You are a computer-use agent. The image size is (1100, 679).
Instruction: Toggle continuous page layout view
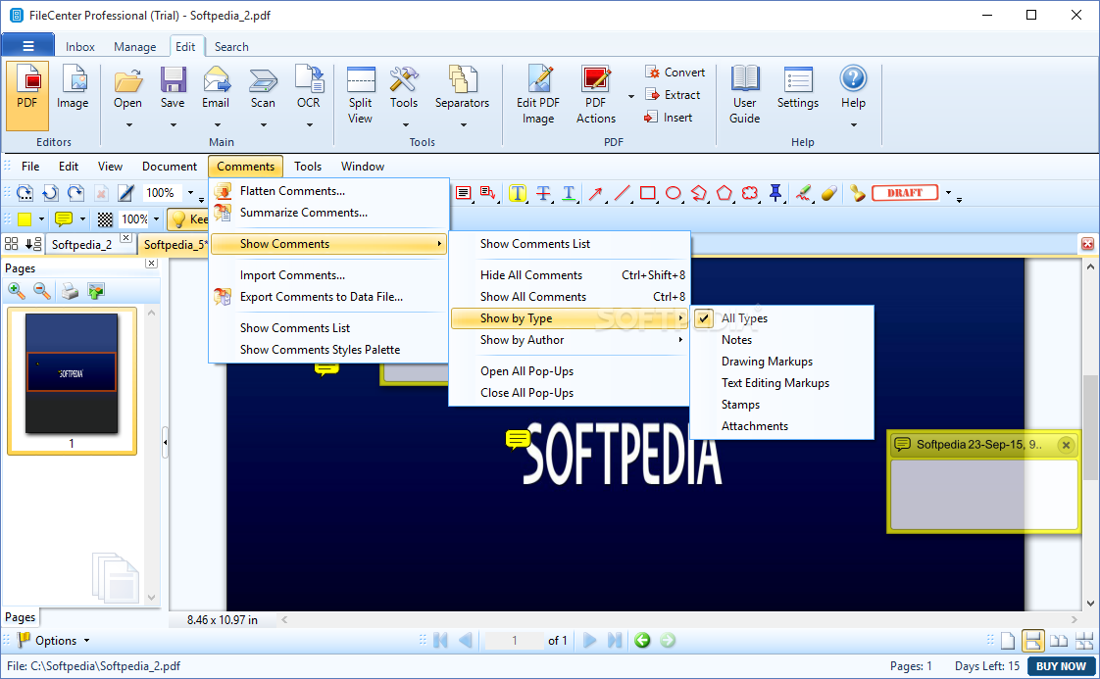point(1032,641)
